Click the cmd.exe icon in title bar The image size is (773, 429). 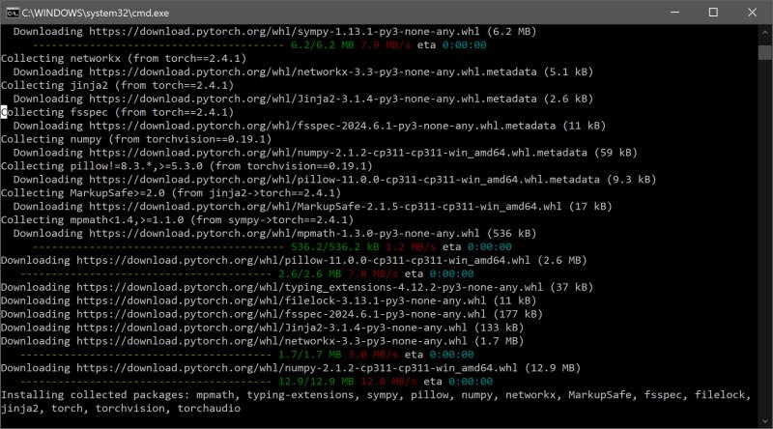[13, 13]
